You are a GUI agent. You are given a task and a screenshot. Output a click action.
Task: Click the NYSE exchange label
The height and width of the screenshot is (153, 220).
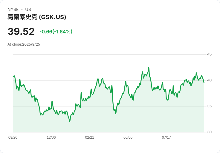[13, 10]
